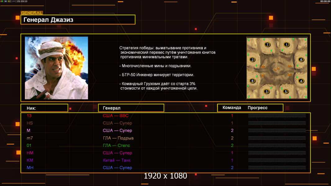Click the США — ВВС general entry
This screenshot has height=186, width=331.
pos(116,115)
